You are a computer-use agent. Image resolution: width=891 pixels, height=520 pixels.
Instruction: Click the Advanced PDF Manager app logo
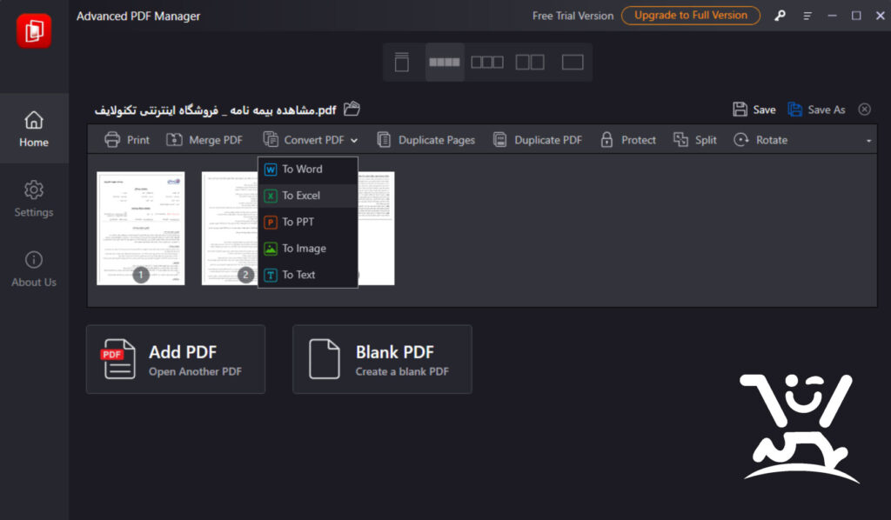tap(34, 30)
